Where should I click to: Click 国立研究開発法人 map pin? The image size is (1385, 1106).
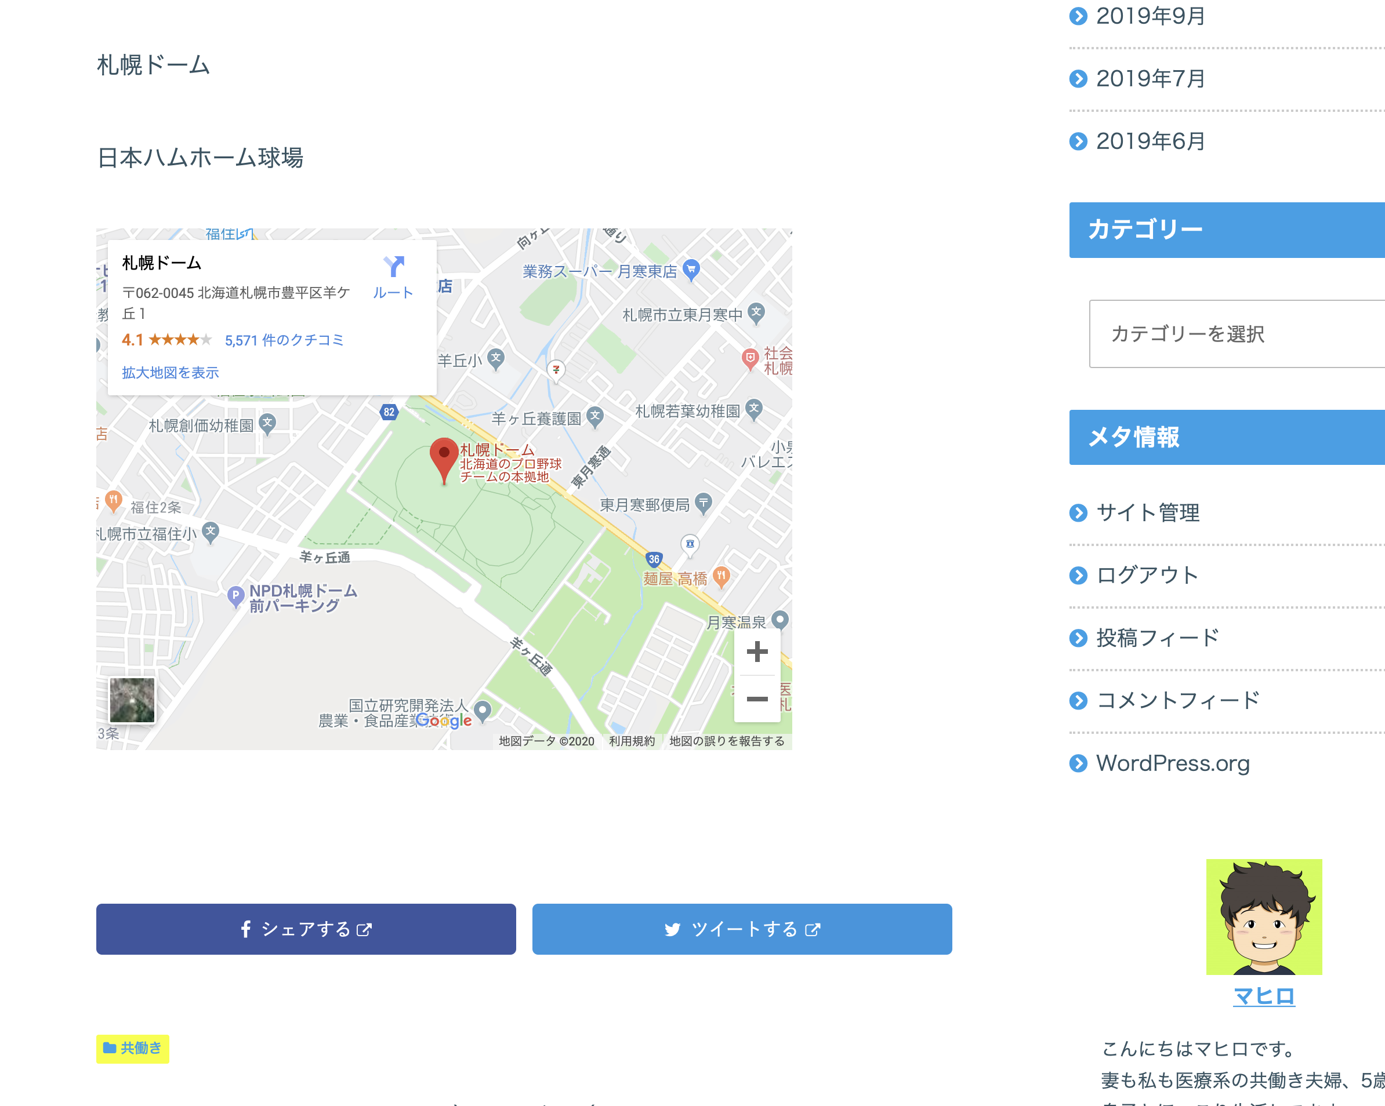pyautogui.click(x=483, y=711)
